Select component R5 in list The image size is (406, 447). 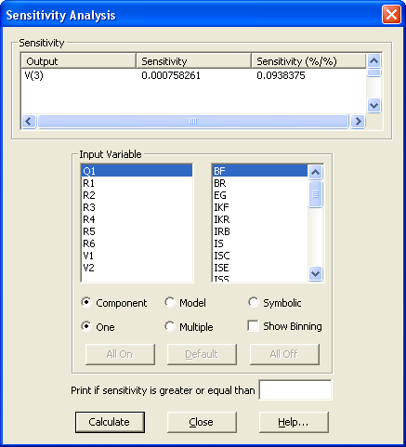[x=137, y=231]
